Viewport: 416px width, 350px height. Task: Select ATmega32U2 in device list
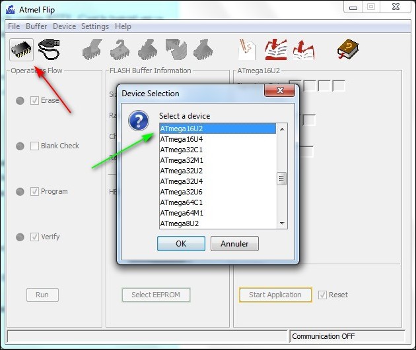tap(217, 171)
